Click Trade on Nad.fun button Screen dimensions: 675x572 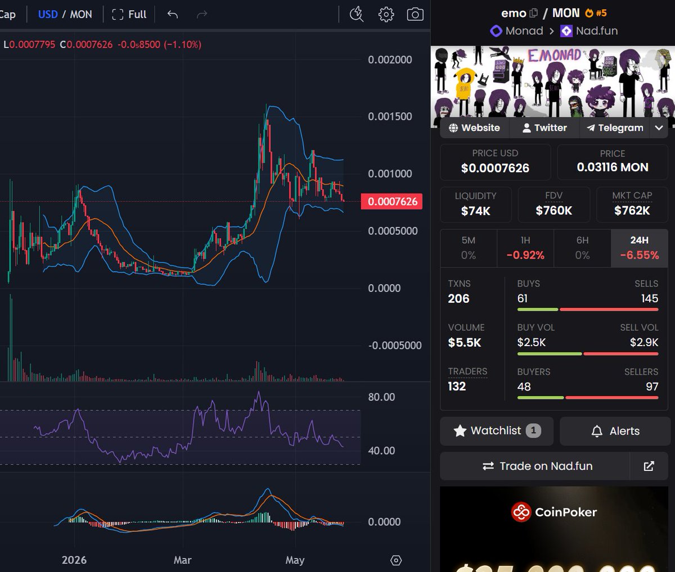(535, 466)
